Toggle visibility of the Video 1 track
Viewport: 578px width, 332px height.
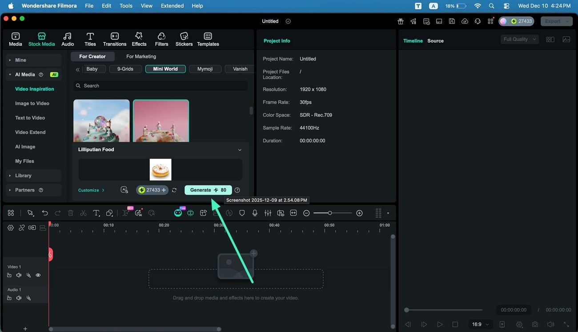tap(38, 275)
